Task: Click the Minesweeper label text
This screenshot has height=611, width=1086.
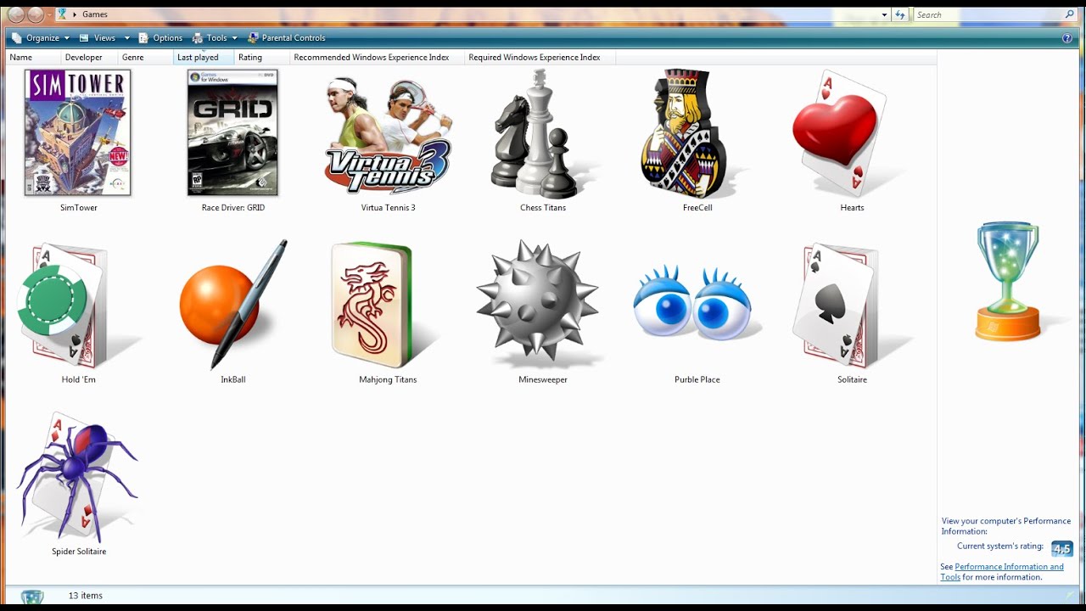Action: (x=543, y=380)
